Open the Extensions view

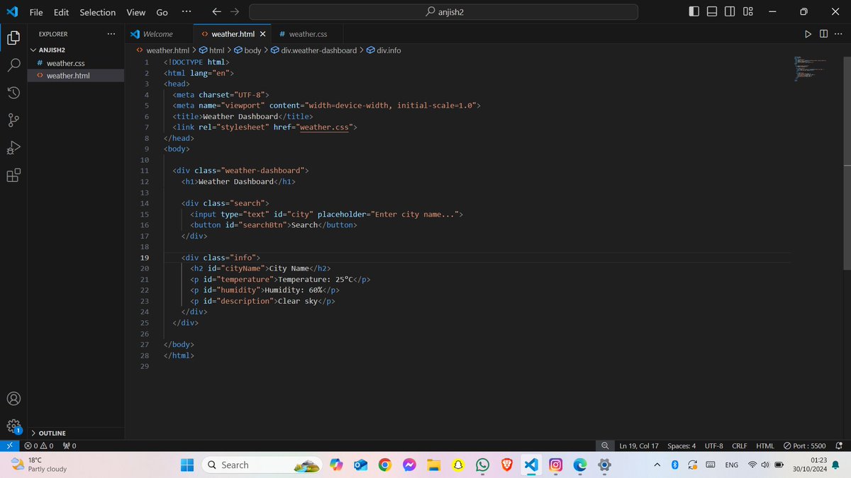[13, 176]
